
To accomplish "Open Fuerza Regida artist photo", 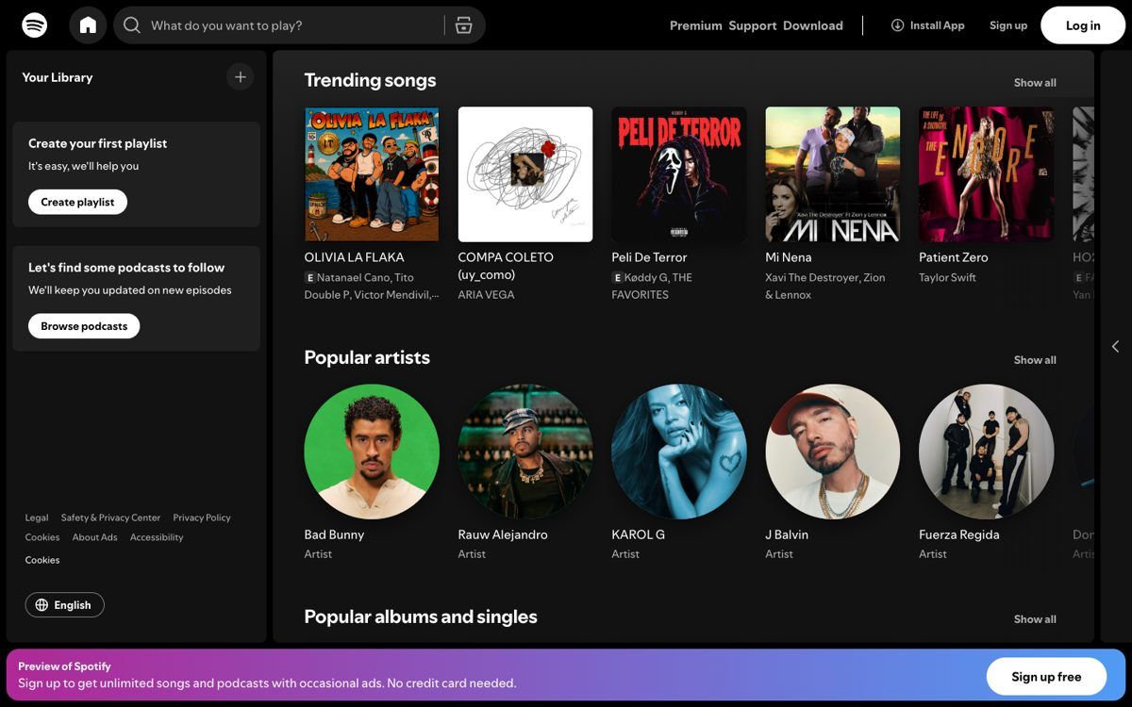I will [987, 452].
